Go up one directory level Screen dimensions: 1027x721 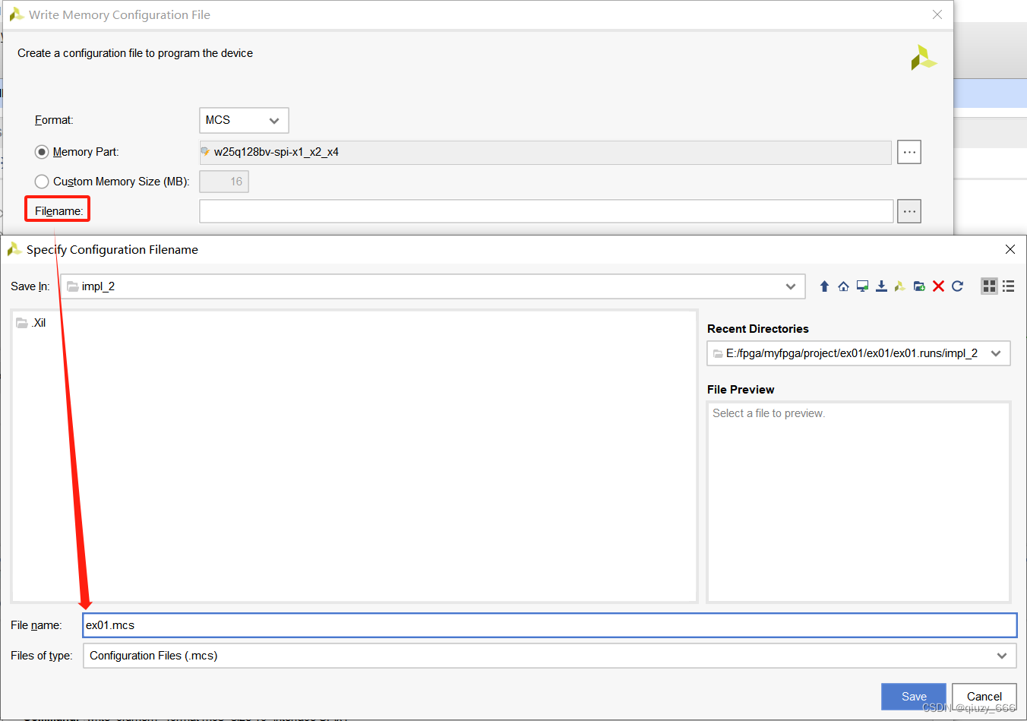coord(824,286)
